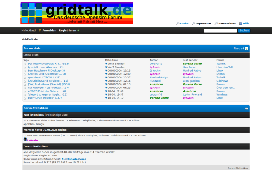Click the magnifier icon beside Suche
This screenshot has height=170, width=272.
click(178, 24)
